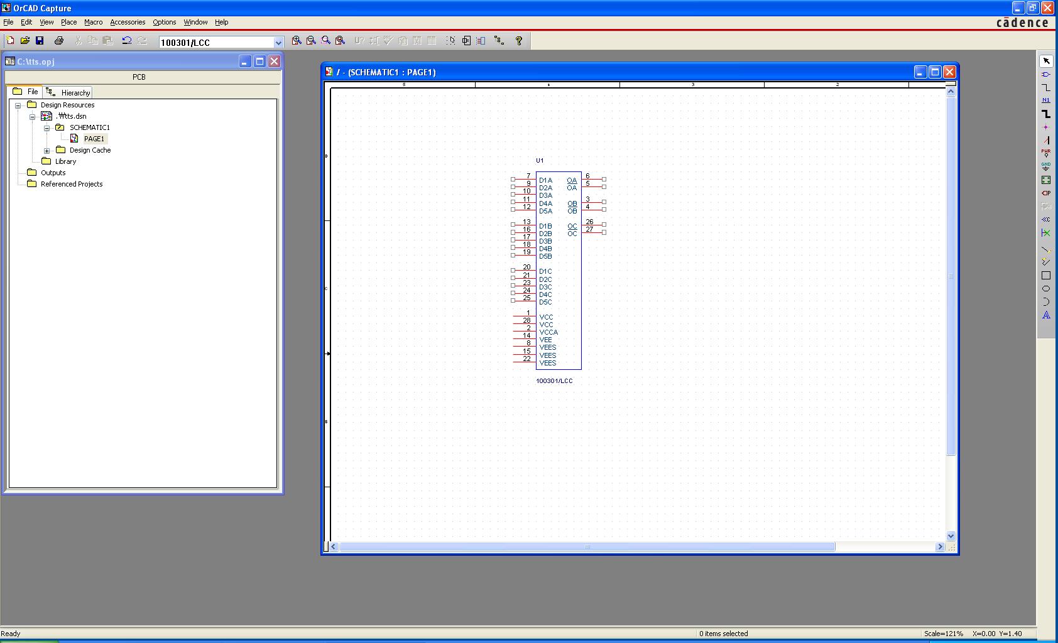Expand the Design Cache folder
Viewport: 1058px width, 643px height.
(x=47, y=151)
